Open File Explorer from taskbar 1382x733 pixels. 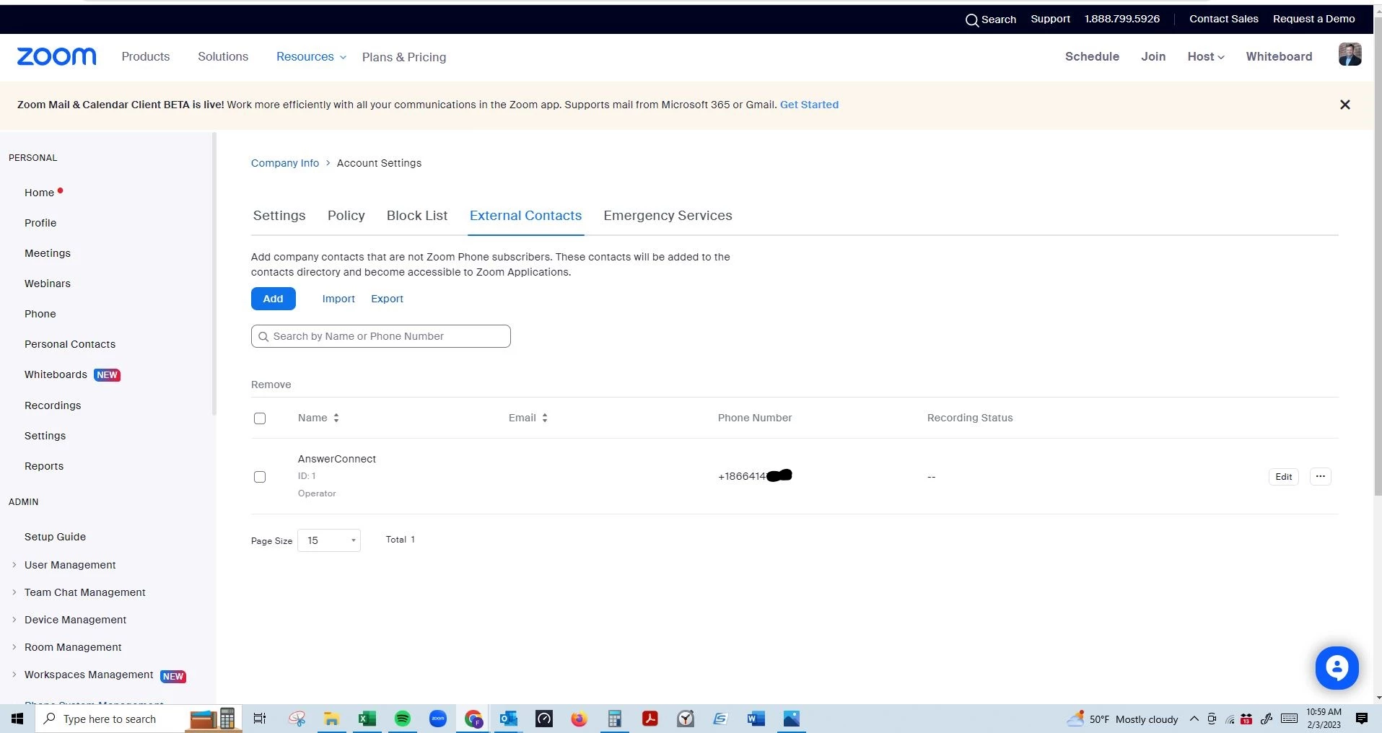coord(331,719)
